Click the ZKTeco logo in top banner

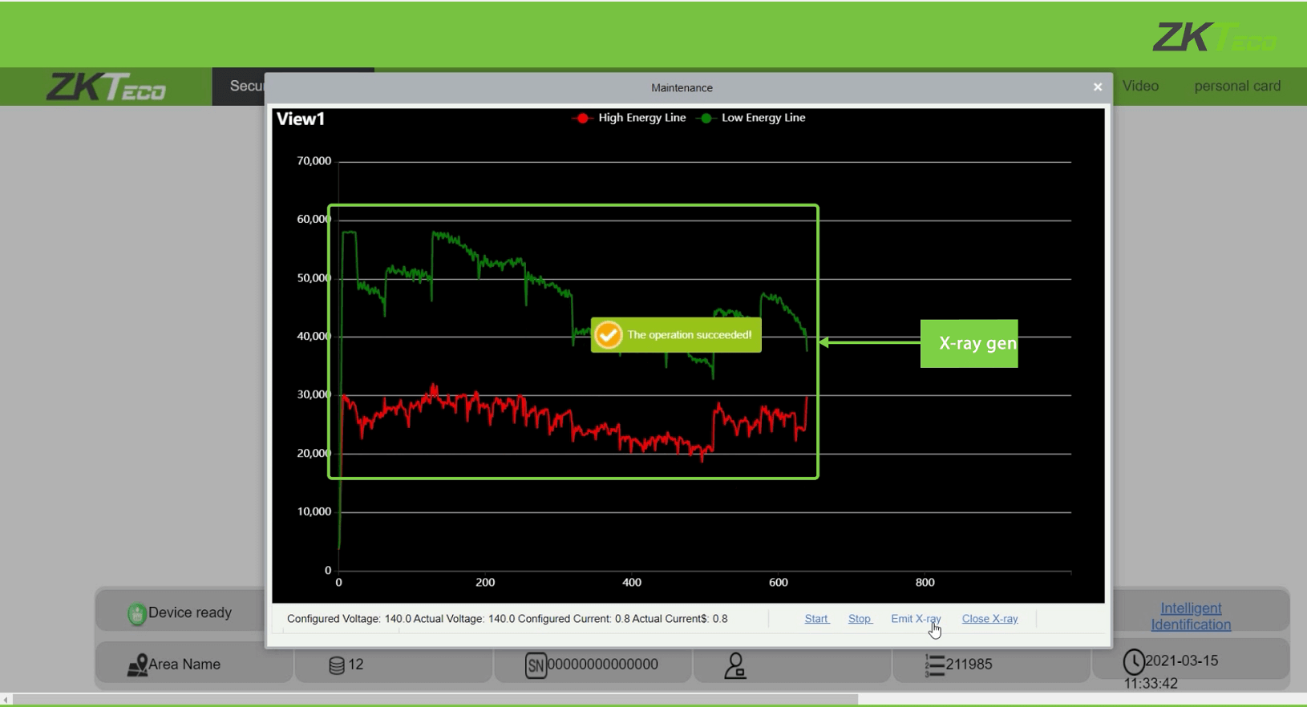coord(1215,36)
